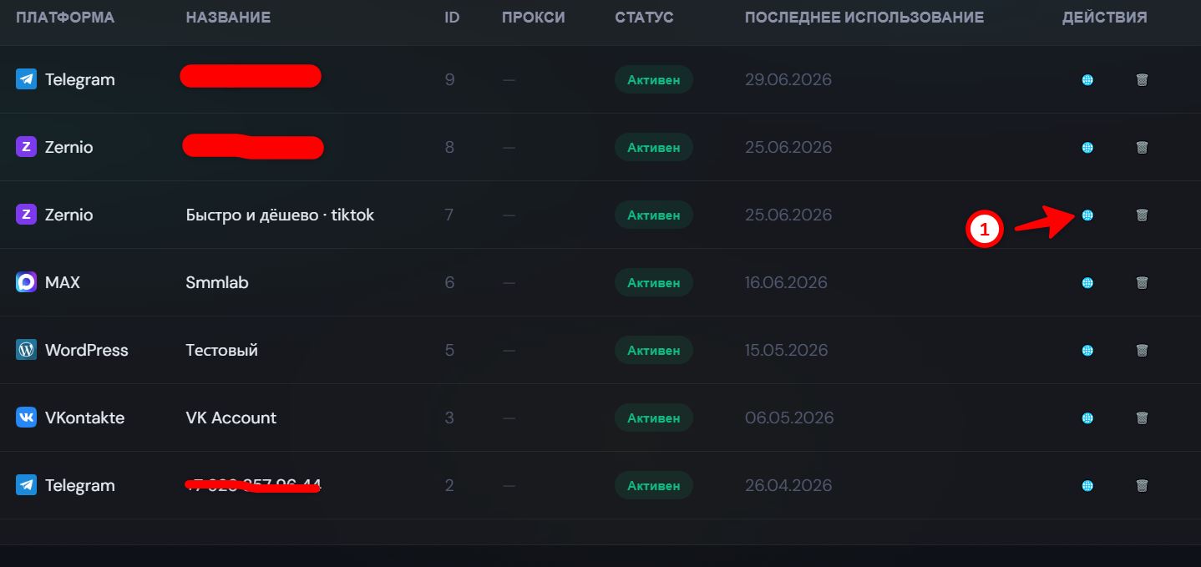Viewport: 1201px width, 567px height.
Task: Click globe icon for VK Account row
Action: point(1087,418)
